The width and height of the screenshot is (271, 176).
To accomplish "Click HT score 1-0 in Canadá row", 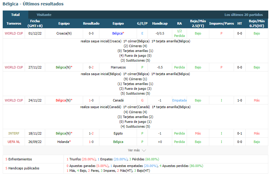I will [x=240, y=100].
